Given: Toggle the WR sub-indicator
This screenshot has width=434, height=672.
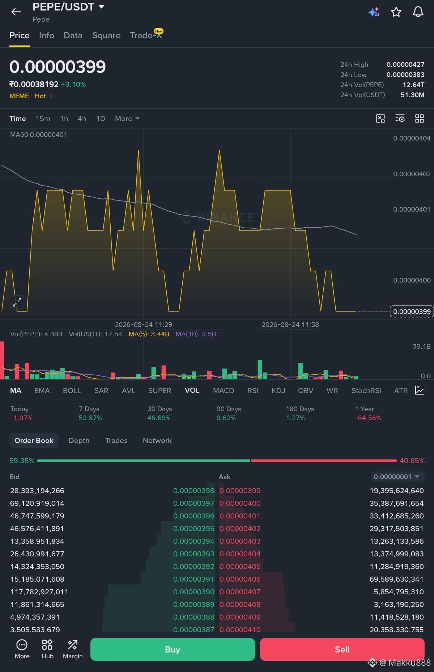Looking at the screenshot, I should [x=332, y=391].
